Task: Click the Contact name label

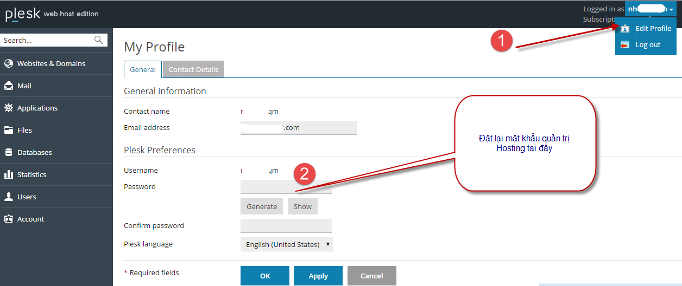Action: [x=147, y=111]
